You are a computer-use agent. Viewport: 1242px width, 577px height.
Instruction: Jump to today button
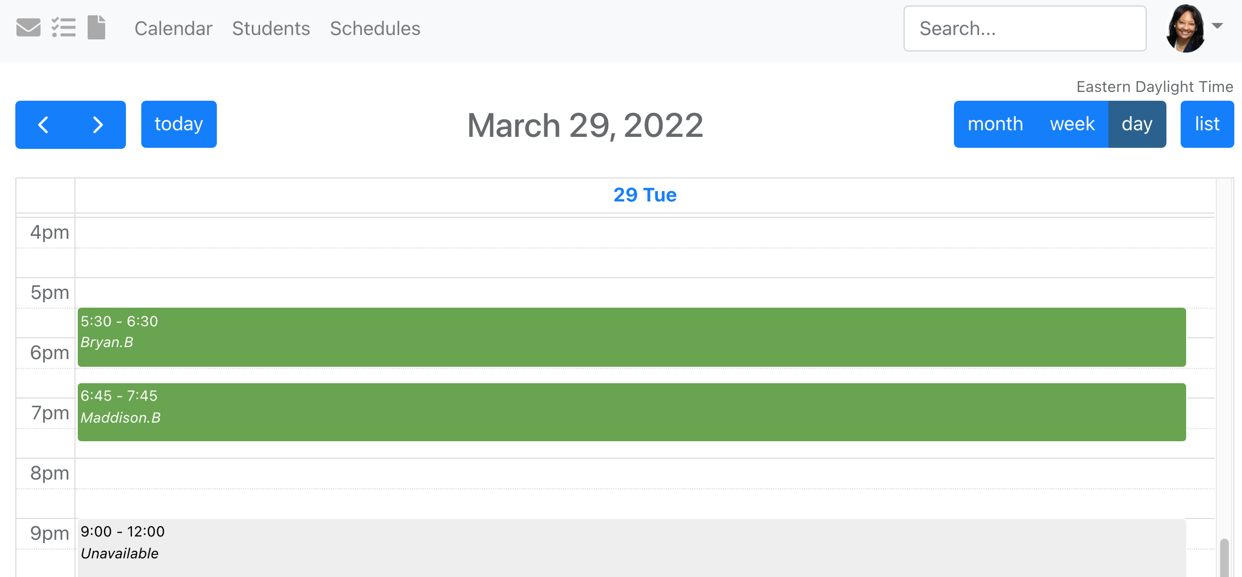179,124
